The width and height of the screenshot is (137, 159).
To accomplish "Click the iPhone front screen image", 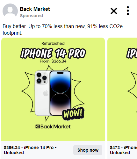I will tap(60, 93).
